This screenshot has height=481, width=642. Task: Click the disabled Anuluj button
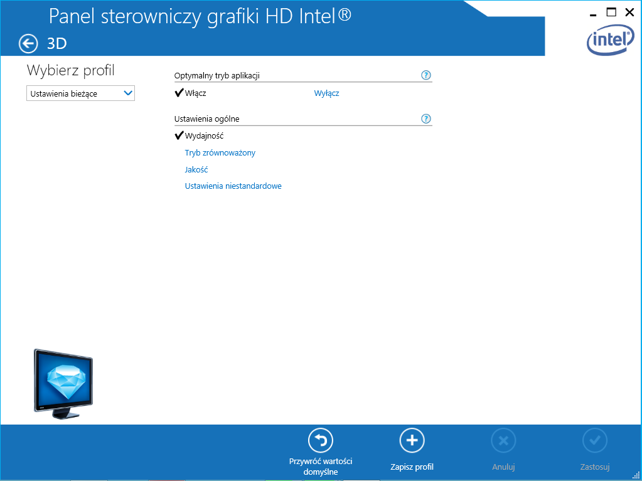point(503,450)
